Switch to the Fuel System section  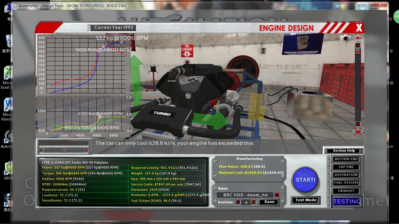click(x=346, y=183)
